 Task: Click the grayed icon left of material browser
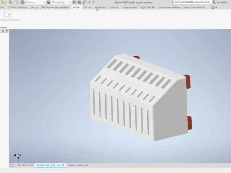click(18, 2)
